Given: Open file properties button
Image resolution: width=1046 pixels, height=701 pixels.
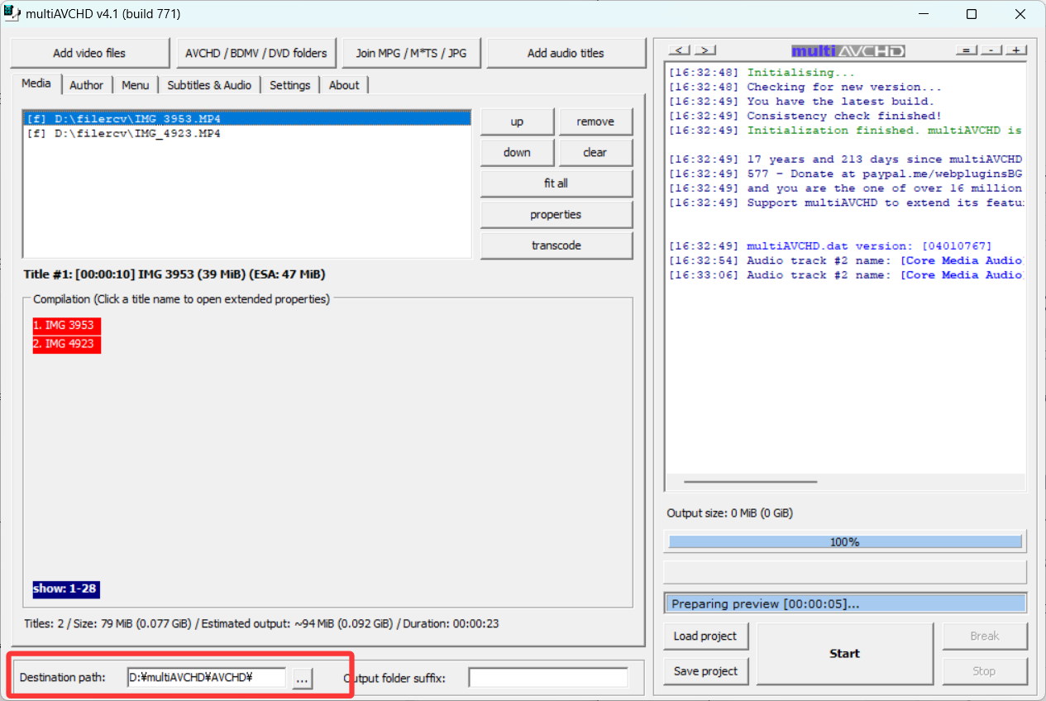Looking at the screenshot, I should pos(556,215).
